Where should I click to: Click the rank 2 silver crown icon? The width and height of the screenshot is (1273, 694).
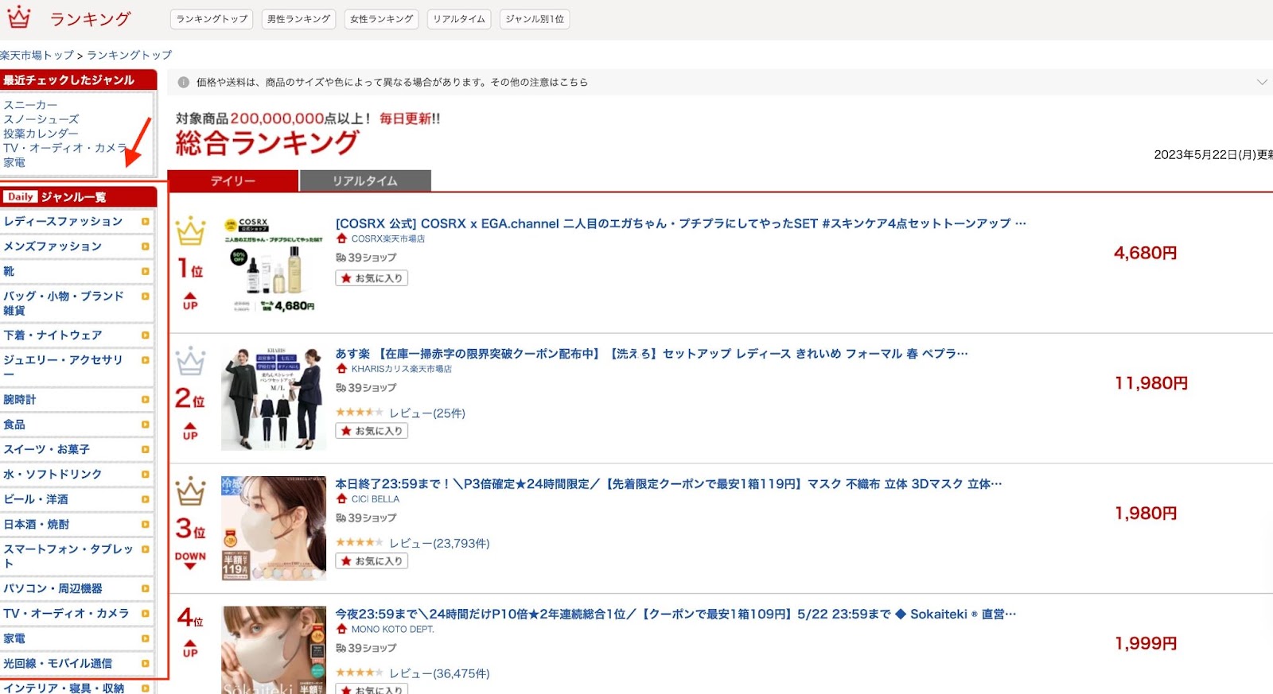[x=190, y=362]
